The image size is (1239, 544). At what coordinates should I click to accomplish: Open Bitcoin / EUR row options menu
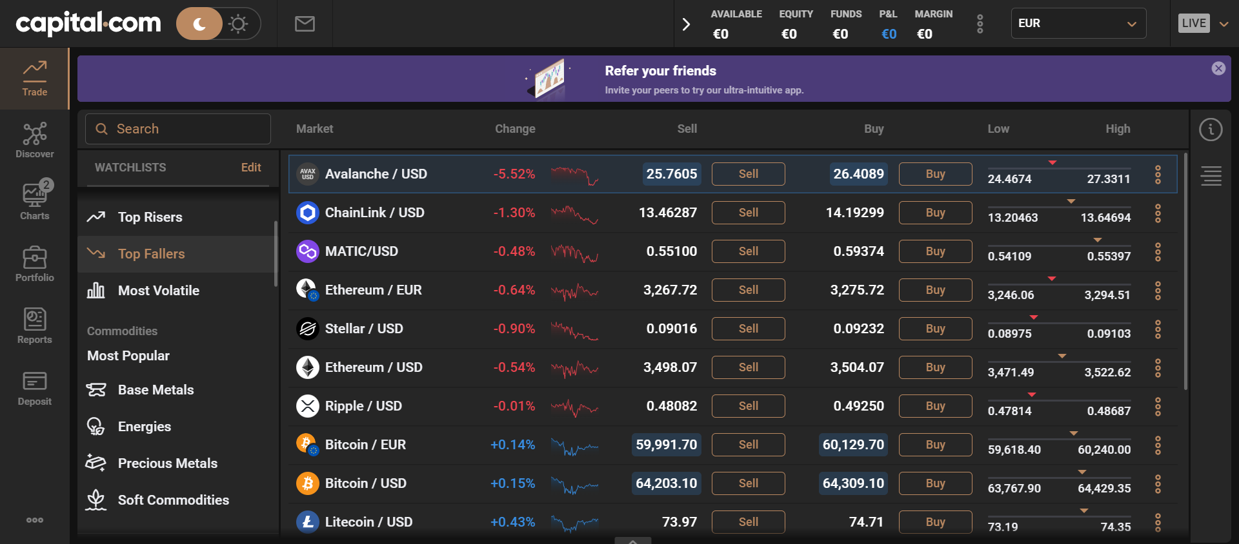tap(1158, 445)
